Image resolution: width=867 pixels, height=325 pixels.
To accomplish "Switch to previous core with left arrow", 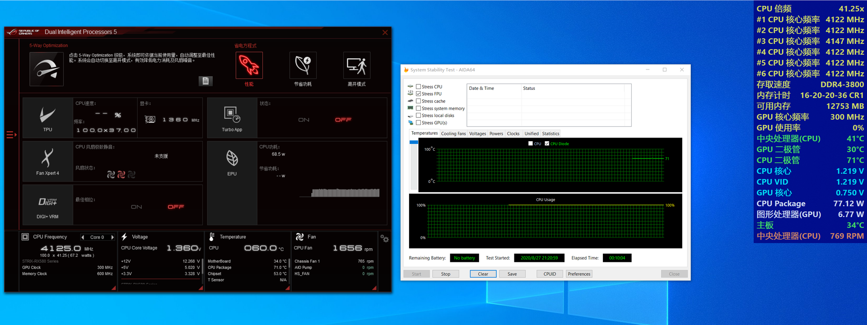I will pyautogui.click(x=83, y=237).
